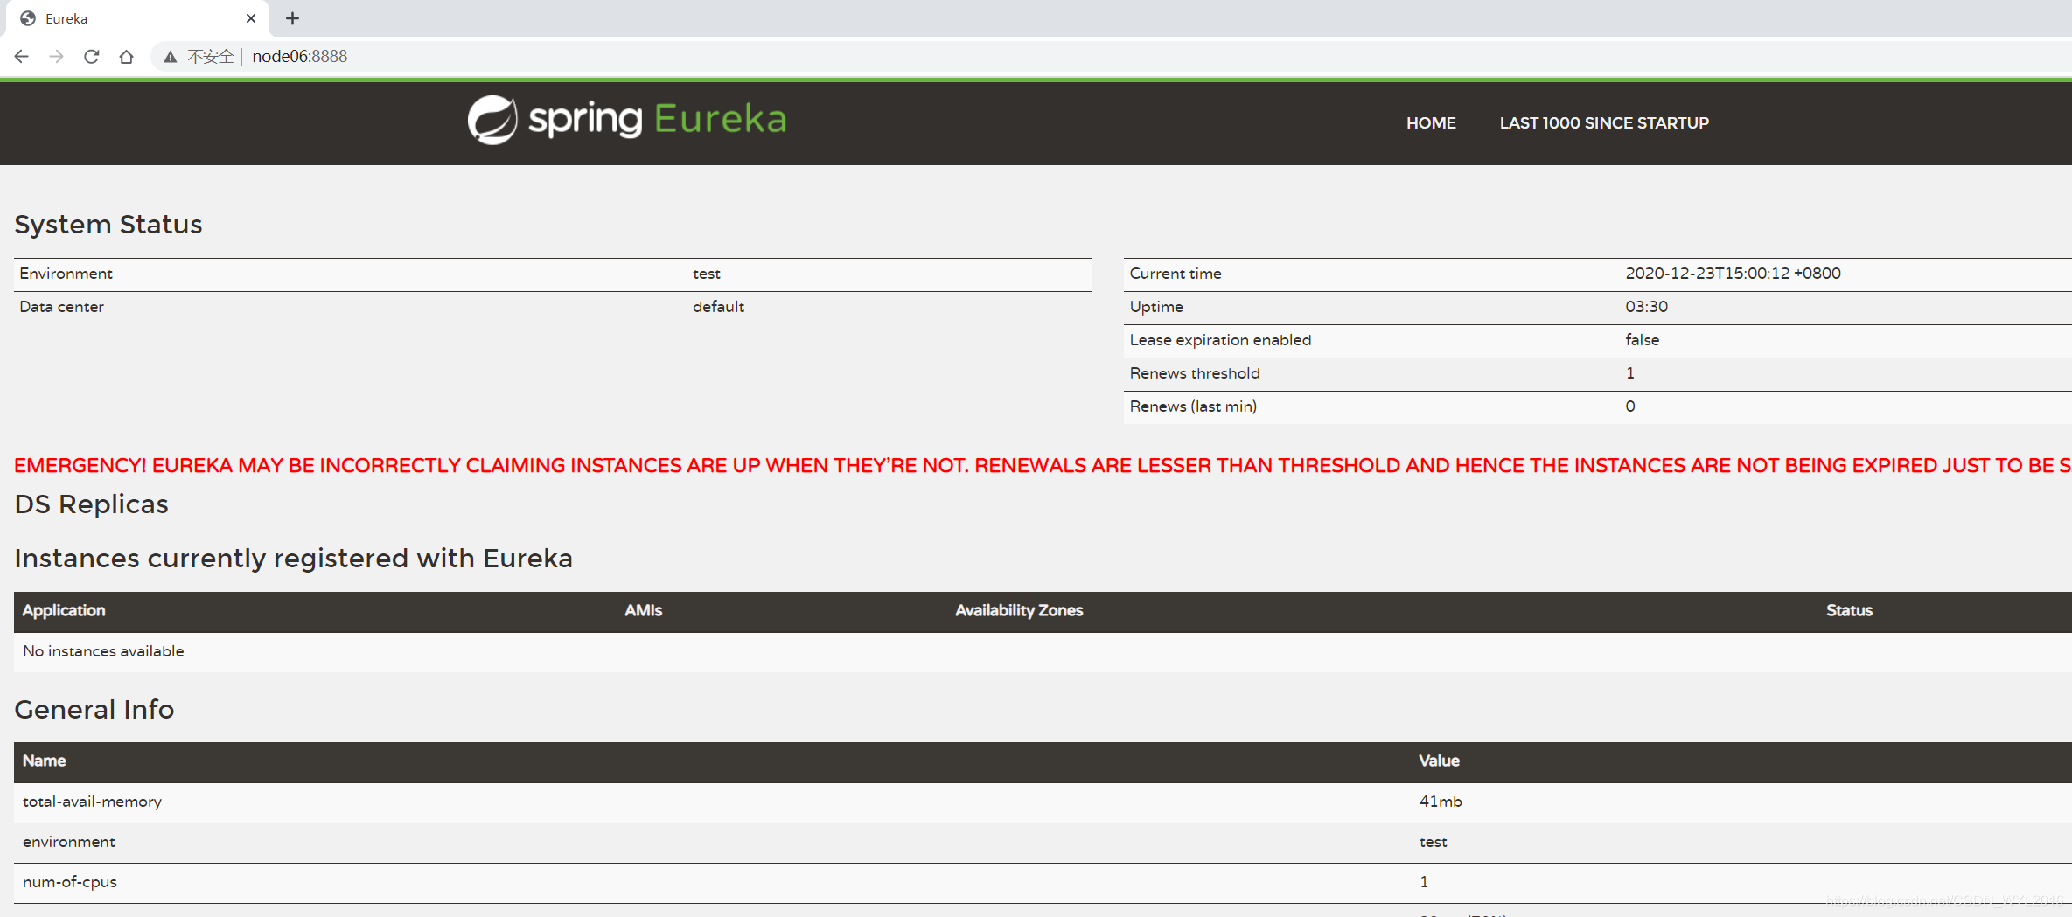Select the 03:30 uptime value
This screenshot has width=2072, height=917.
click(x=1647, y=307)
